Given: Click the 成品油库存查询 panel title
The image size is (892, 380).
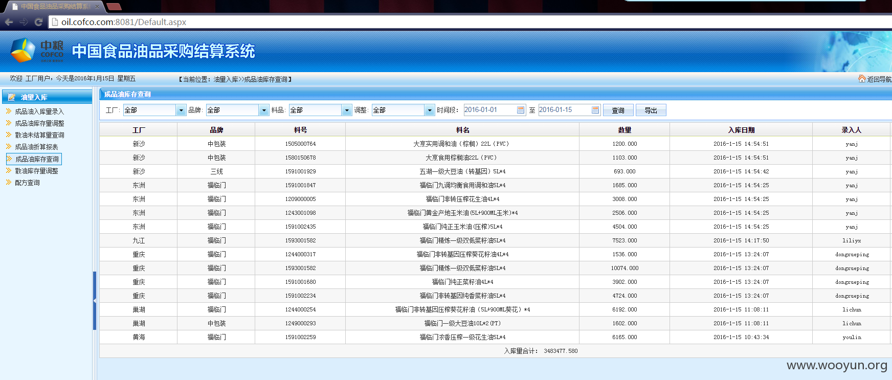Looking at the screenshot, I should click(x=127, y=94).
